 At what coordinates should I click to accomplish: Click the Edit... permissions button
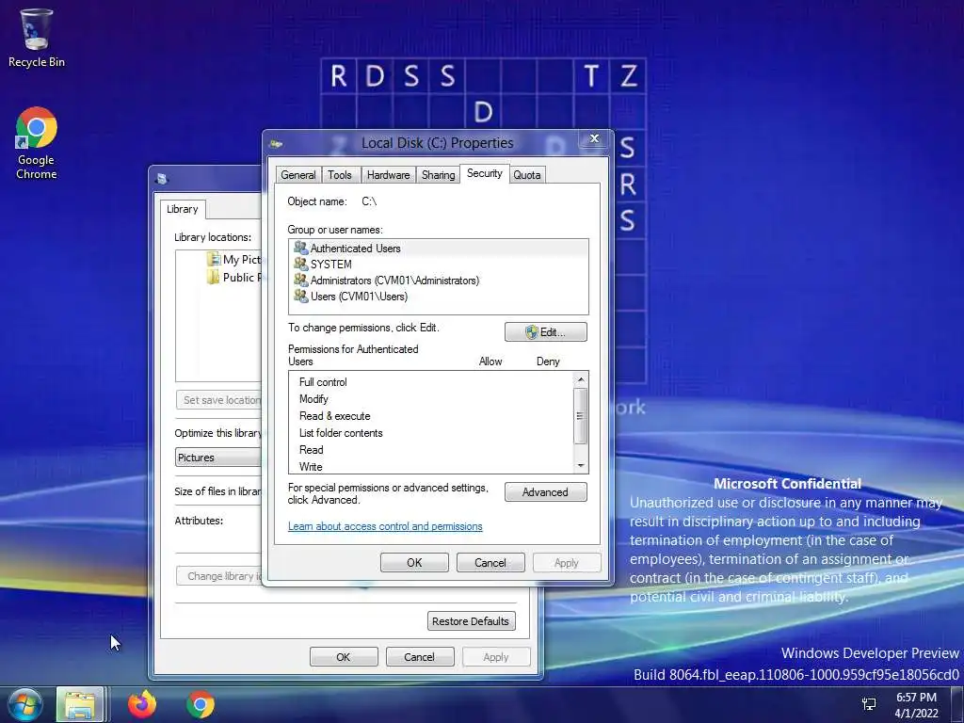(x=546, y=332)
